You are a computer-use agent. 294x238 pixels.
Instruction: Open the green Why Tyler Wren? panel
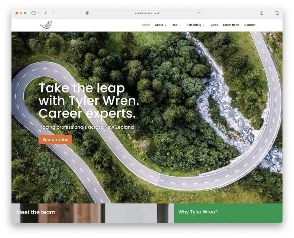[228, 213]
